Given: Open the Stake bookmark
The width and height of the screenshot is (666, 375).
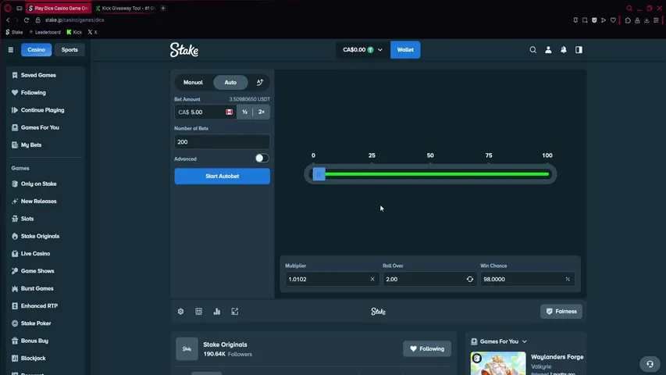Looking at the screenshot, I should pos(14,32).
